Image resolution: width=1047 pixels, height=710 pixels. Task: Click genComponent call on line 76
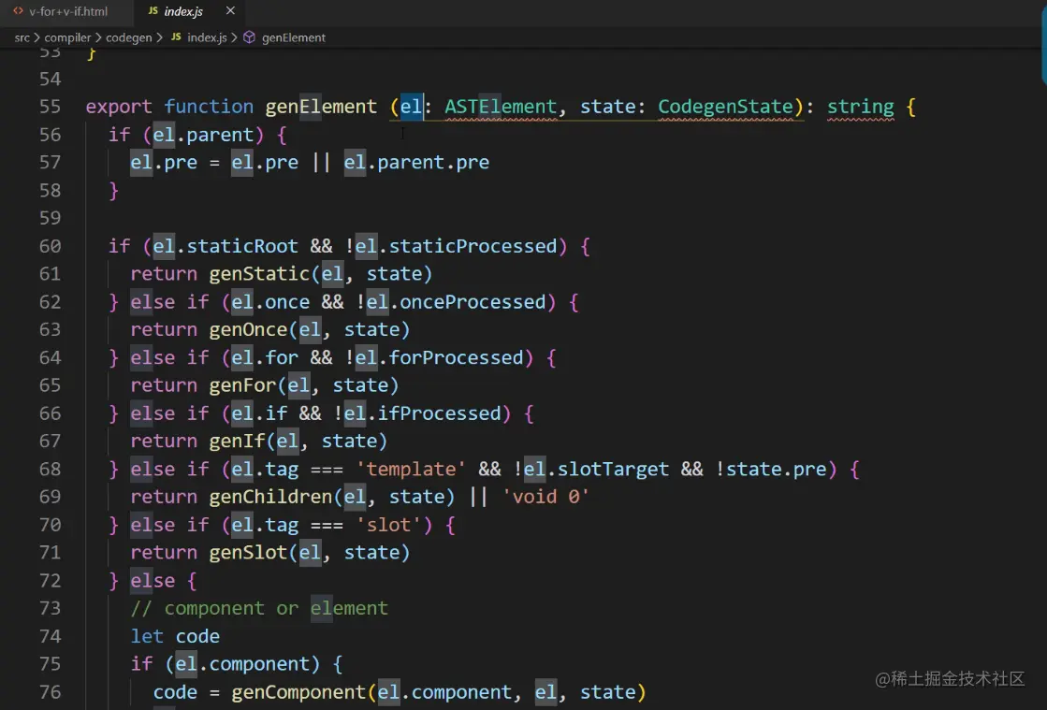[x=298, y=692]
